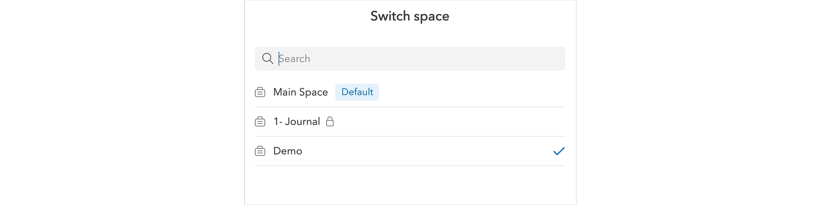Viewport: 820px width, 205px height.
Task: Click the lock icon beside 1-Journal
Action: coord(330,122)
